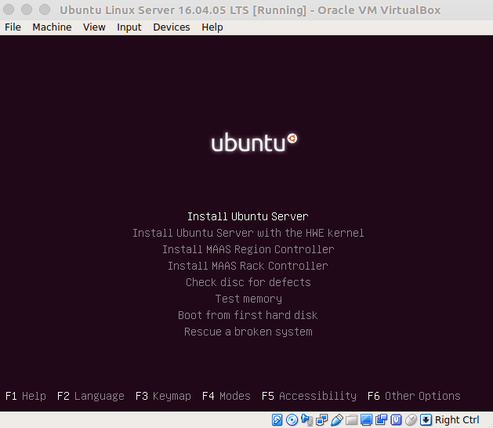Click the audio speaker and microphone status icon

[x=307, y=420]
